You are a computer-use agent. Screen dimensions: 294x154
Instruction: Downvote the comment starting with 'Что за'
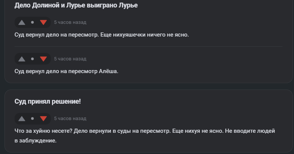[x=43, y=119]
